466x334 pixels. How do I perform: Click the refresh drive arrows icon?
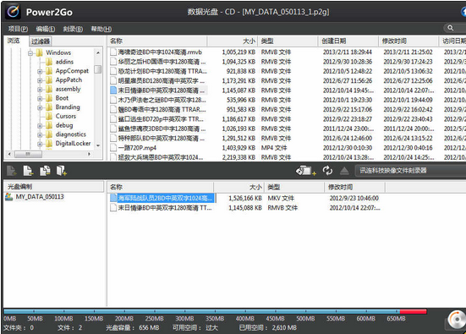327,171
